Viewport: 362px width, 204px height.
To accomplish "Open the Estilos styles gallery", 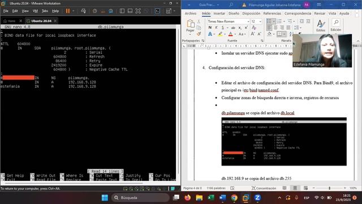I will (321, 25).
